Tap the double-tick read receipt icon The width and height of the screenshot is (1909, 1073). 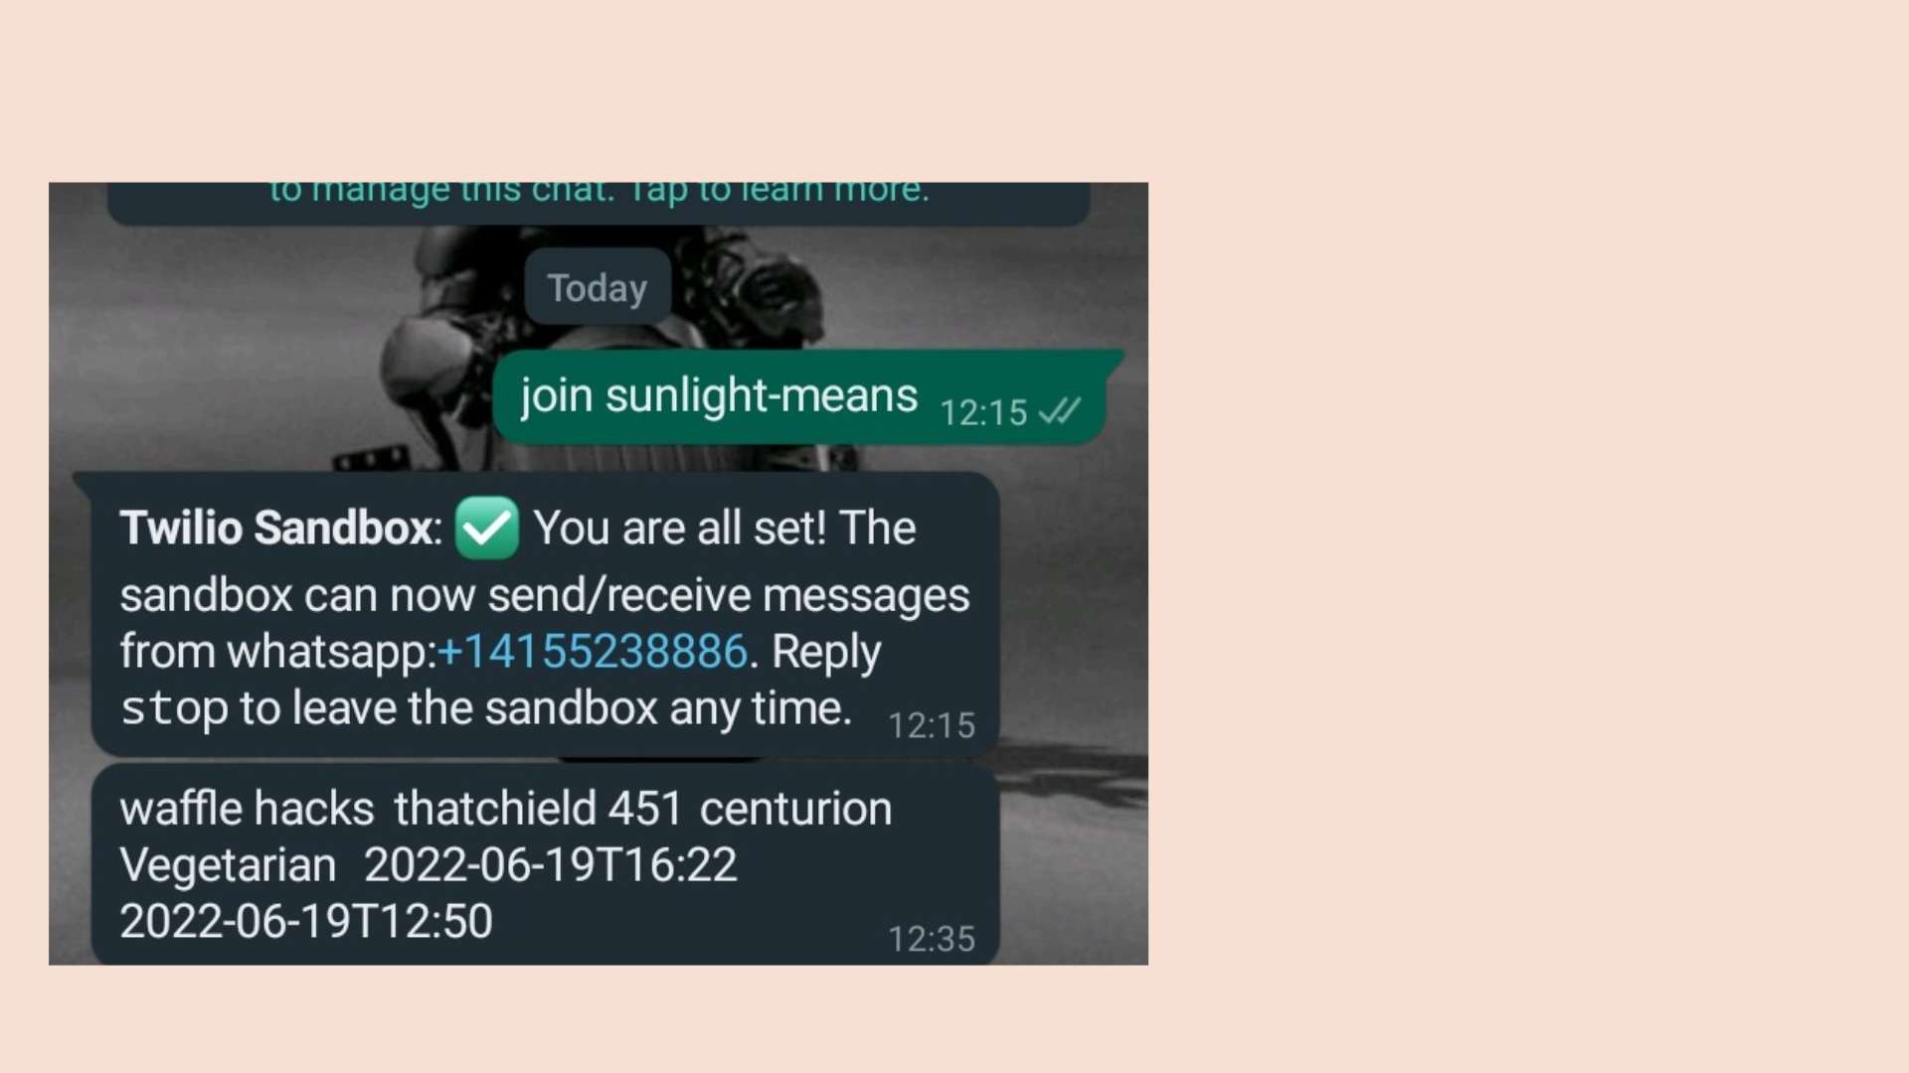click(1059, 411)
